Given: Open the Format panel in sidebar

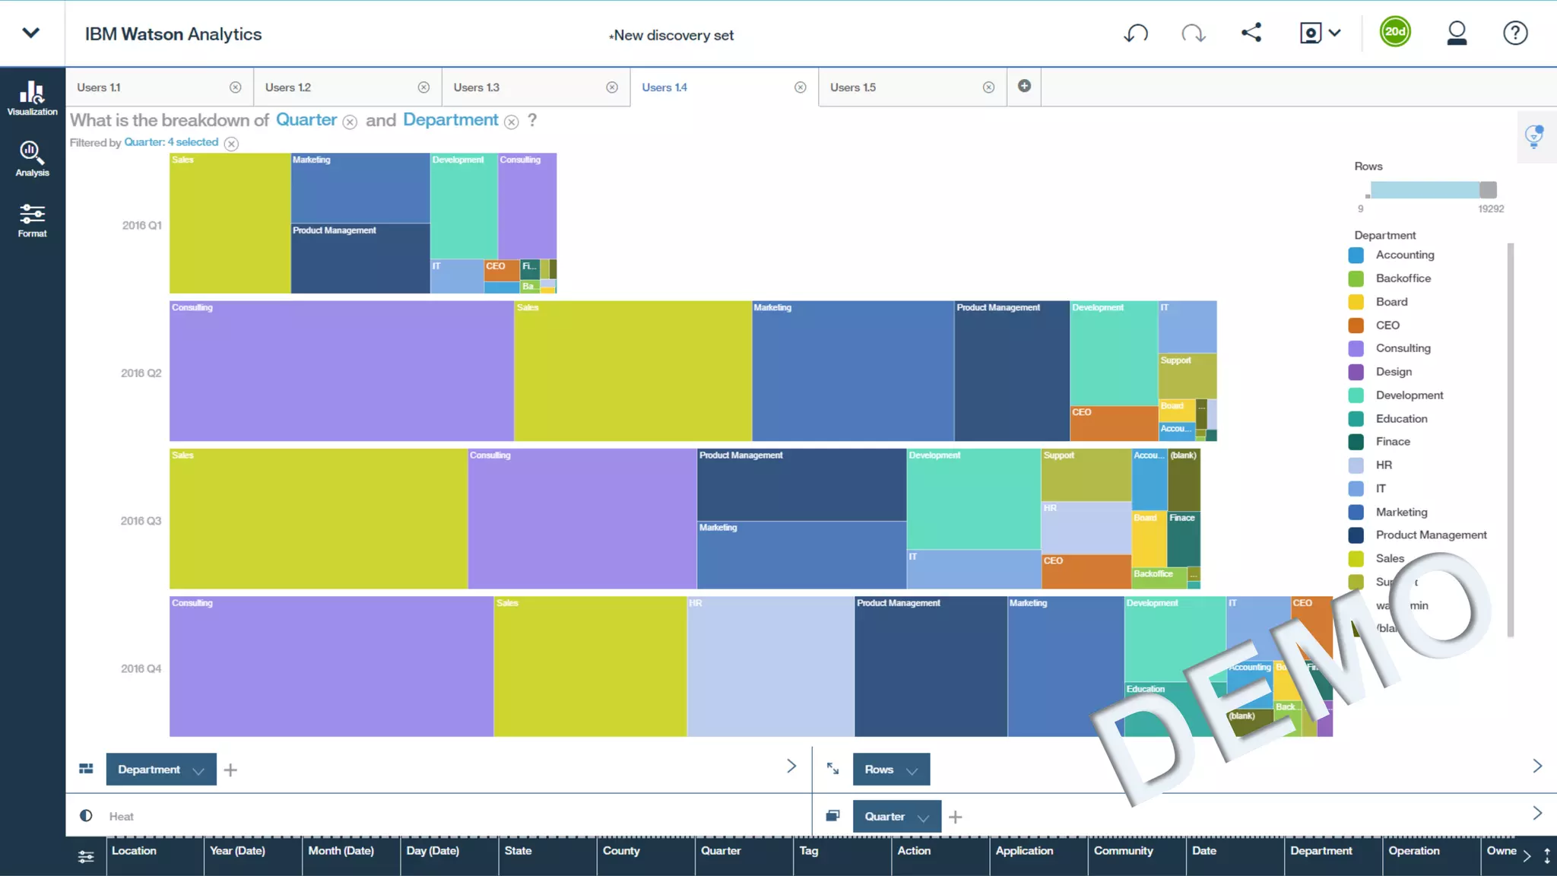Looking at the screenshot, I should click(32, 220).
